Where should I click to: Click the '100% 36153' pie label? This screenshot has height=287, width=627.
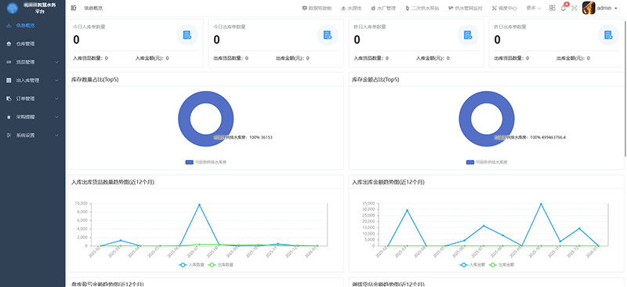(261, 137)
